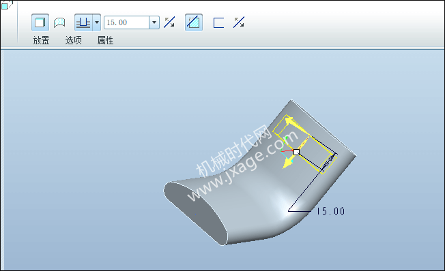Enable the thicken sketch option
The height and width of the screenshot is (271, 445).
click(218, 22)
